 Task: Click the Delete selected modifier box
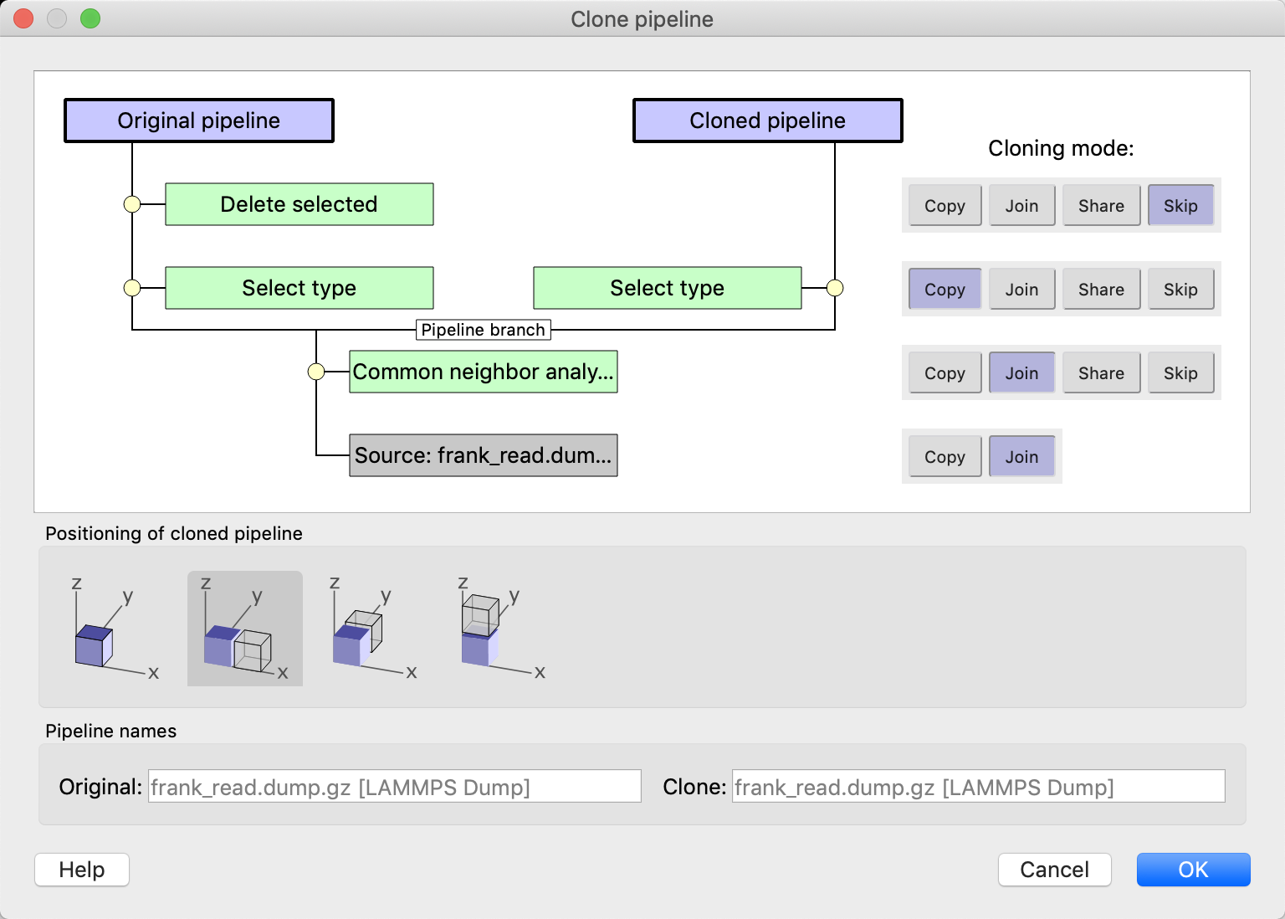(x=299, y=204)
